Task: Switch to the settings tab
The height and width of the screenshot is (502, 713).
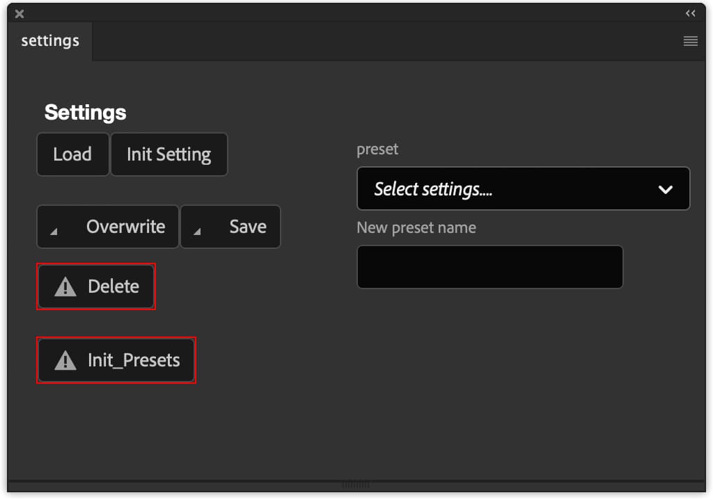Action: coord(50,41)
